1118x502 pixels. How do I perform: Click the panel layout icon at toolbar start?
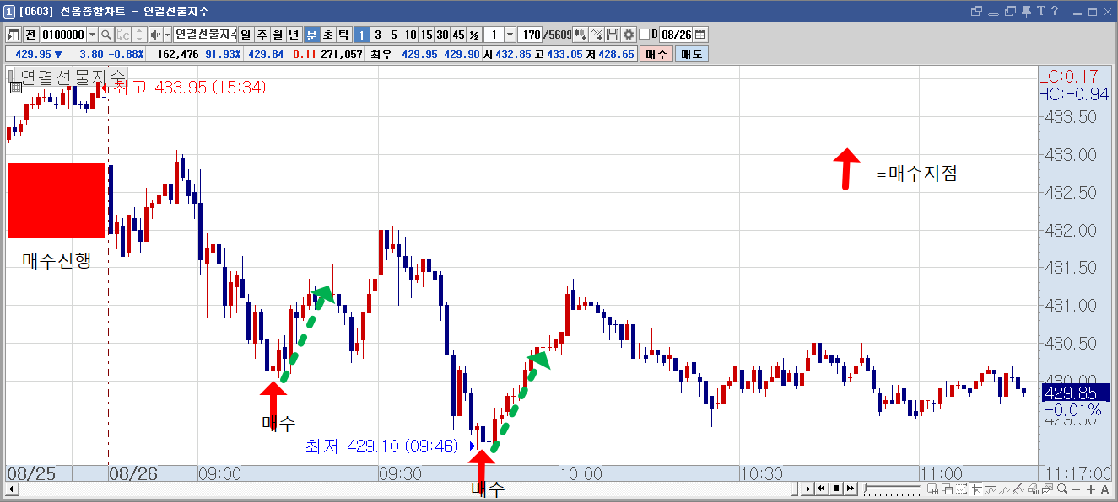(14, 35)
